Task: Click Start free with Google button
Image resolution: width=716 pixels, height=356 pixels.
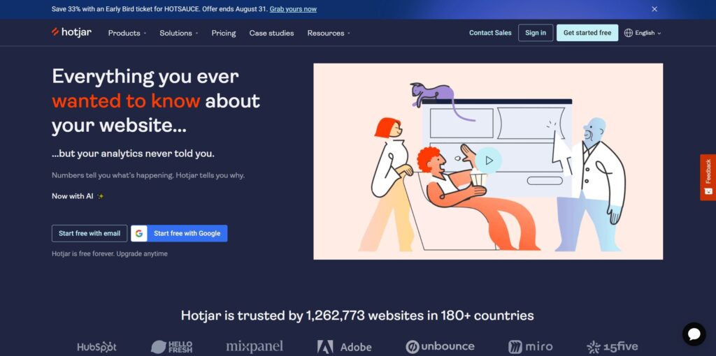Action: [179, 233]
